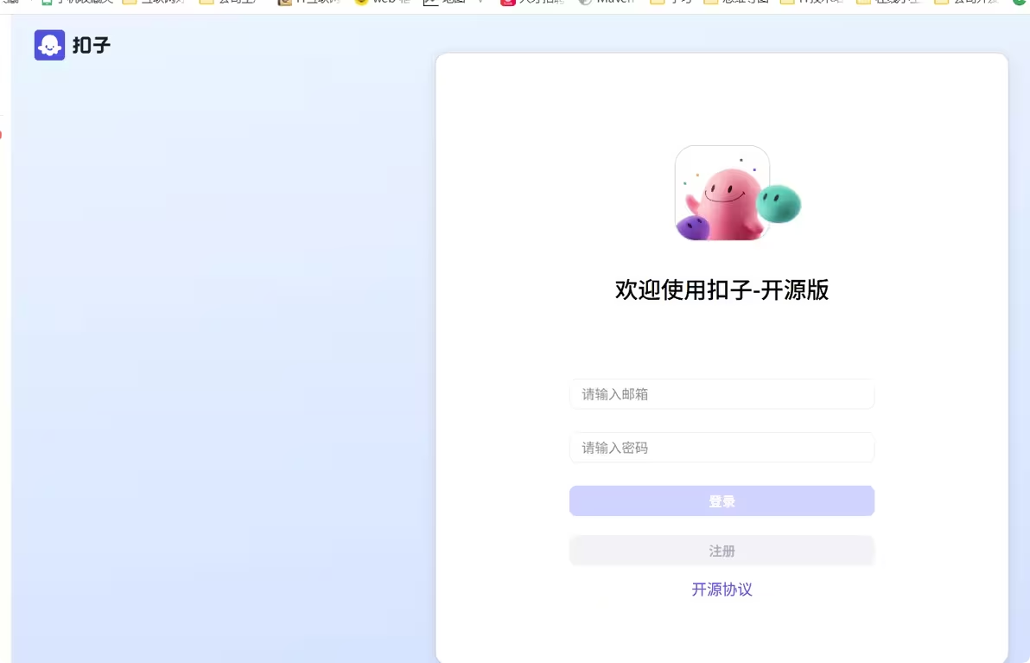Click the Maven bookmark icon in the bookmarks bar
Screen dimensions: 1030x663
click(584, 3)
